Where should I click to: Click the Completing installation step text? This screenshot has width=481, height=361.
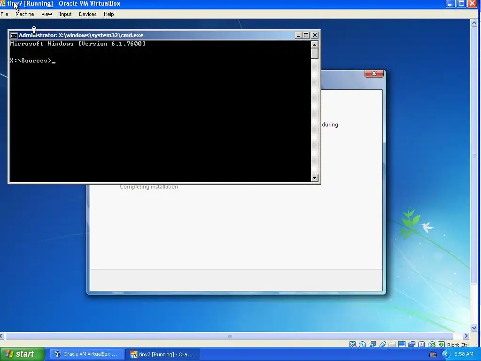149,187
